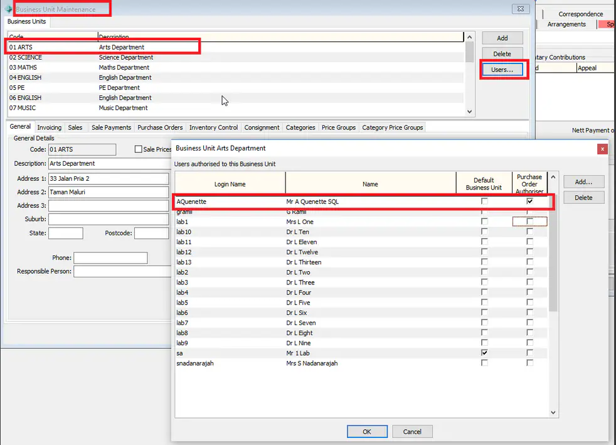Enable Purchase Order Authoriser for lab10
Image resolution: width=616 pixels, height=445 pixels.
(529, 232)
